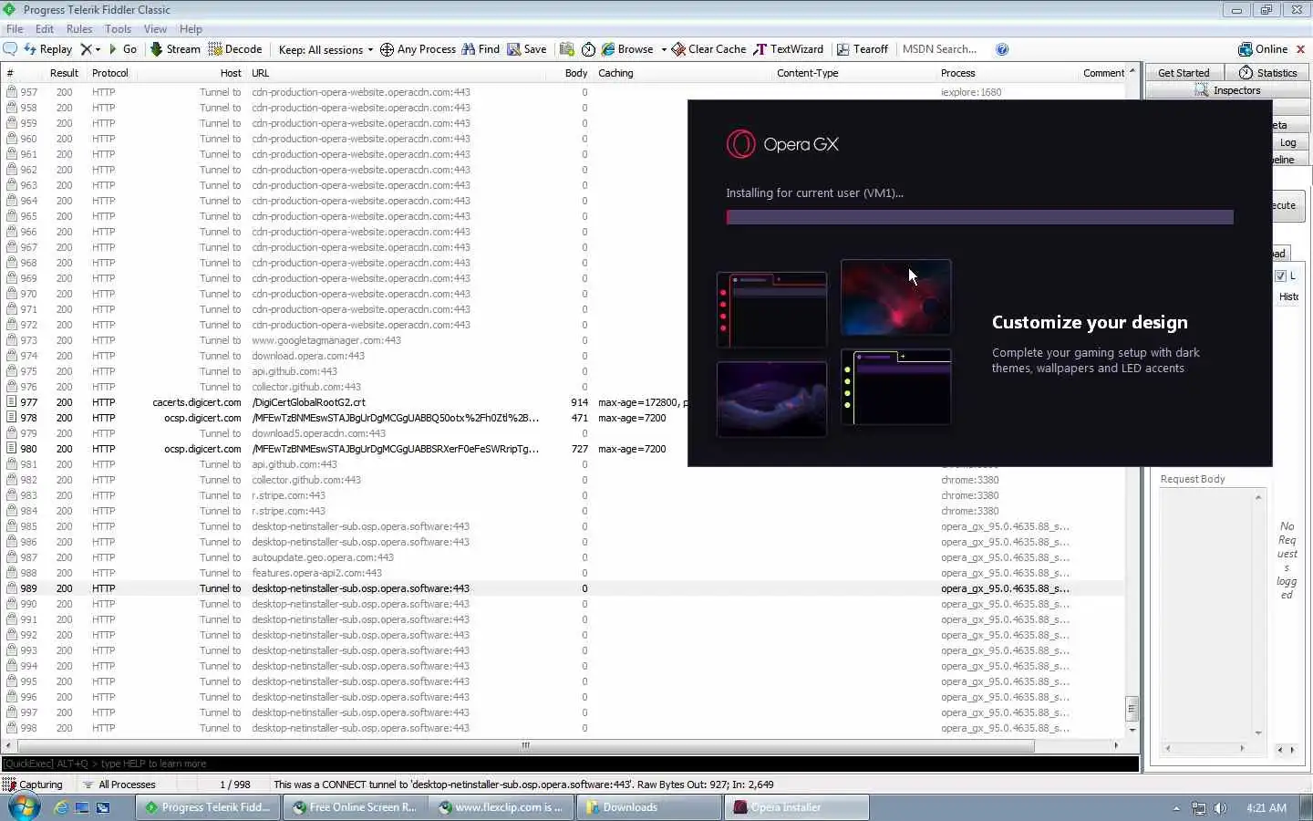Click the session list vertical scrollbar thumb

[x=1132, y=708]
